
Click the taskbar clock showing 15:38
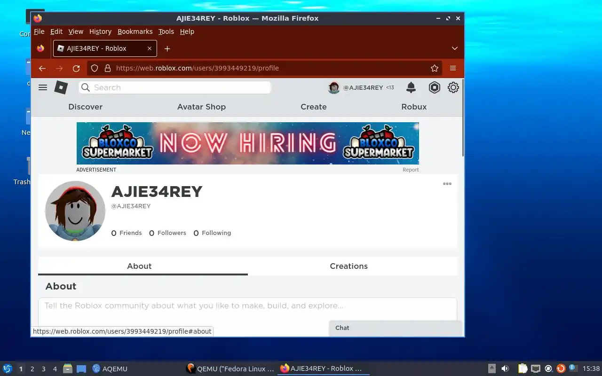(x=591, y=369)
